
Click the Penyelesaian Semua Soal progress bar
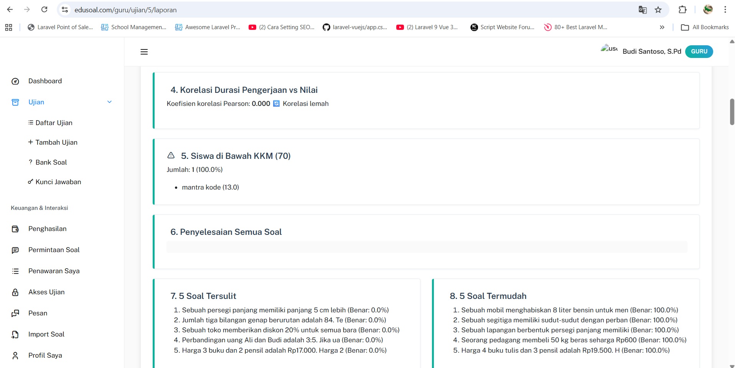tap(427, 247)
